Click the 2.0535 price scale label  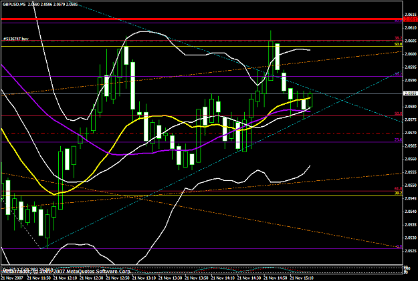[410, 224]
